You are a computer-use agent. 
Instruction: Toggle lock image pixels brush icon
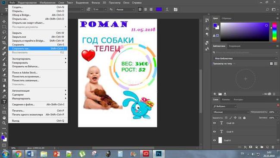pyautogui.click(x=231, y=118)
